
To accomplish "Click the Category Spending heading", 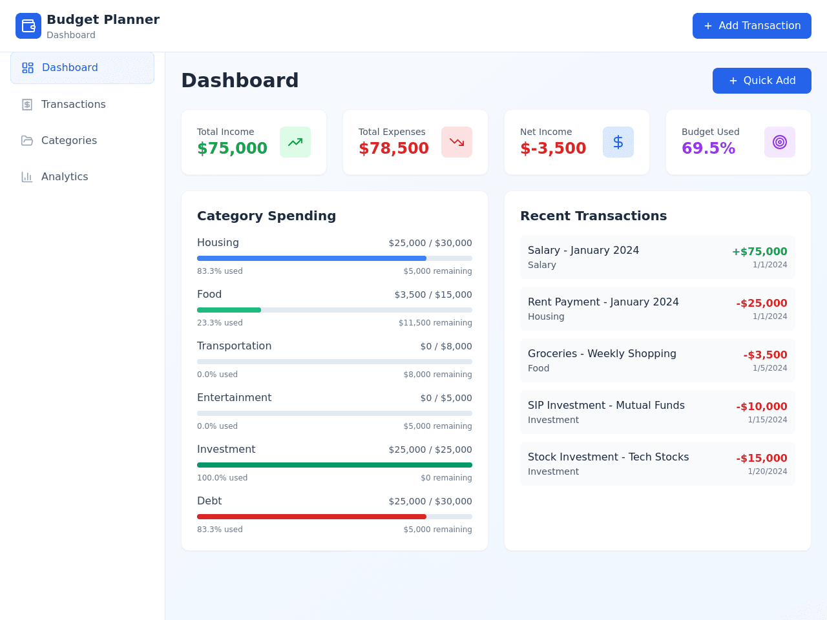I will (x=266, y=216).
